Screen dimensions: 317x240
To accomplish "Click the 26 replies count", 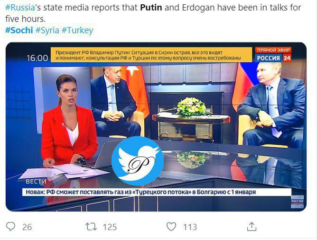I will coord(27,227).
